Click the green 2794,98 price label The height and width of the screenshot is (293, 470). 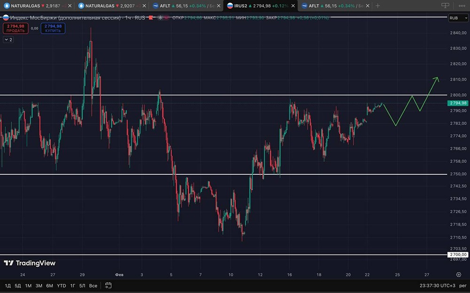tap(458, 103)
